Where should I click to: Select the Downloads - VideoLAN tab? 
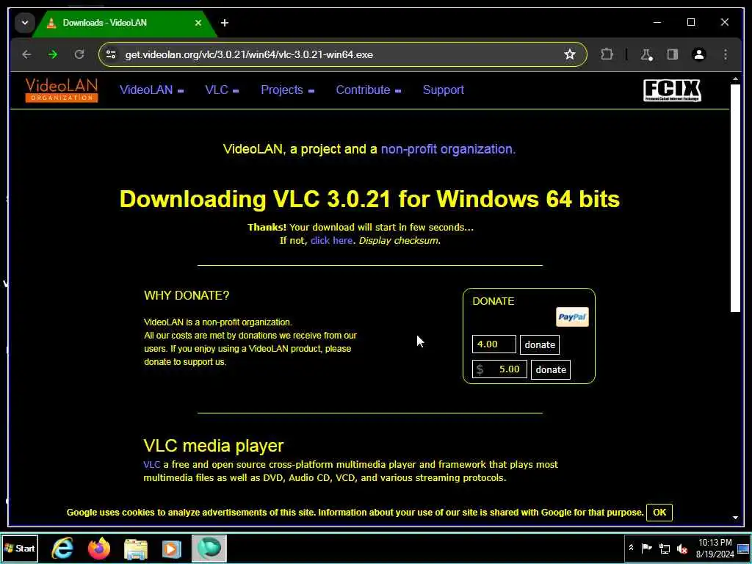[124, 23]
